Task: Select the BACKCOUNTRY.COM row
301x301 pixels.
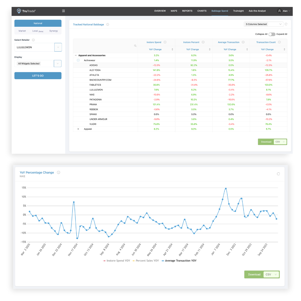Action: coord(180,80)
